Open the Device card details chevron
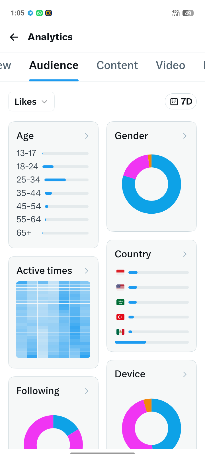Image resolution: width=205 pixels, height=457 pixels. tap(185, 374)
